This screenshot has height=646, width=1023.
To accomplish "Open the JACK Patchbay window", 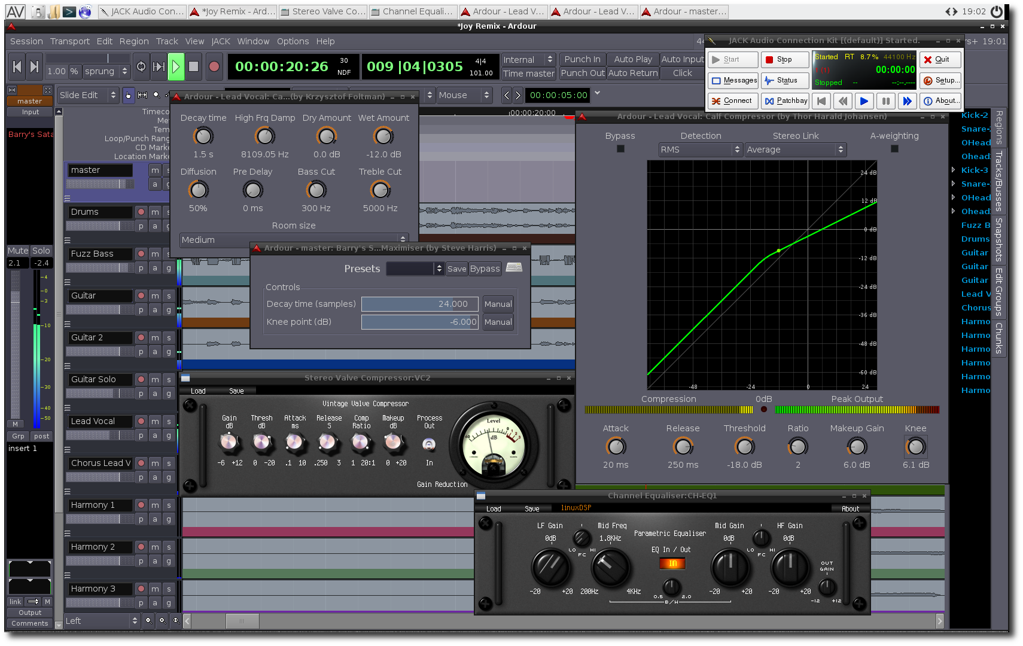I will [786, 101].
